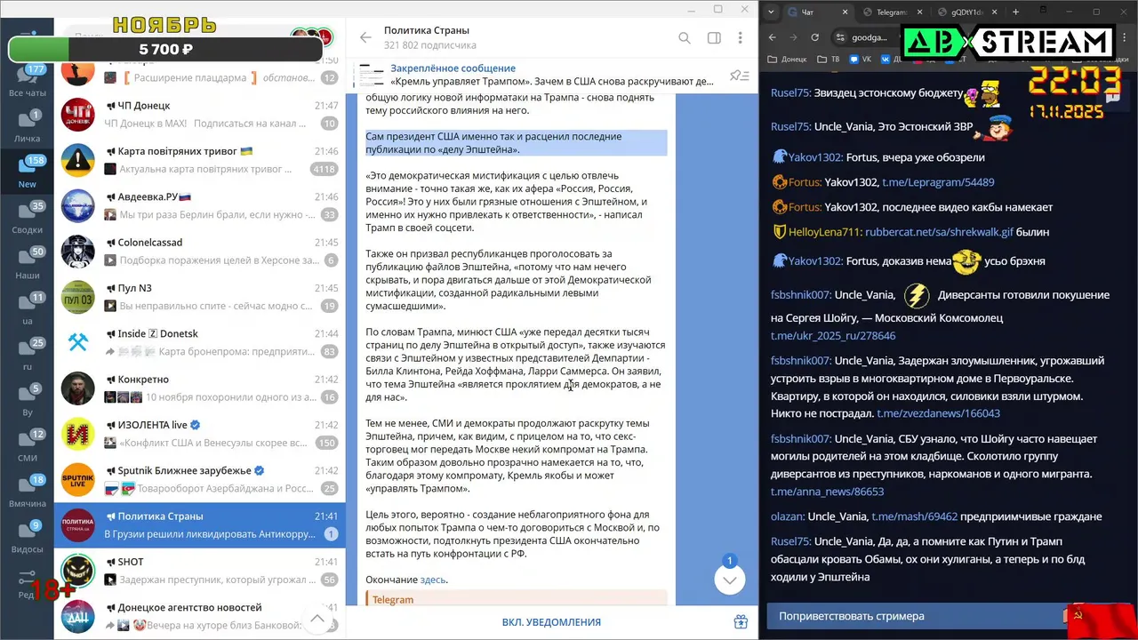The image size is (1138, 640).
Task: Open site info icon in address bar
Action: (x=841, y=37)
